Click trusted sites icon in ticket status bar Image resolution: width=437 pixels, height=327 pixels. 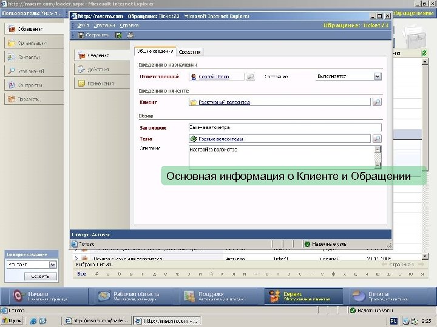(x=307, y=244)
